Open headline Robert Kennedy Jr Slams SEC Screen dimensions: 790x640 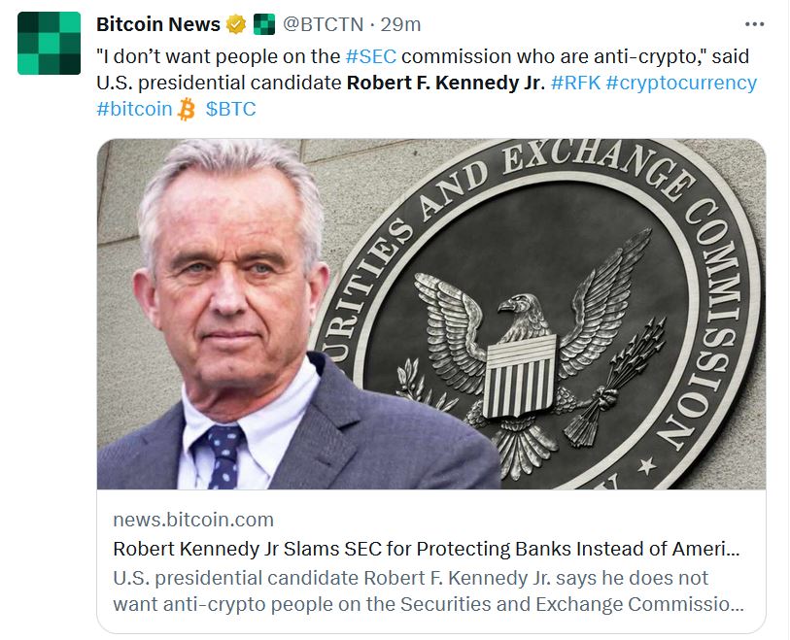click(427, 549)
